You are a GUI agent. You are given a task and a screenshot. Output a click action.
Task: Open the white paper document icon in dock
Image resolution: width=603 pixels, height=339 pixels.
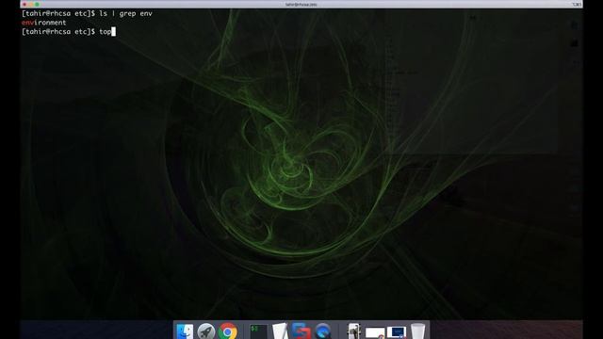point(280,331)
